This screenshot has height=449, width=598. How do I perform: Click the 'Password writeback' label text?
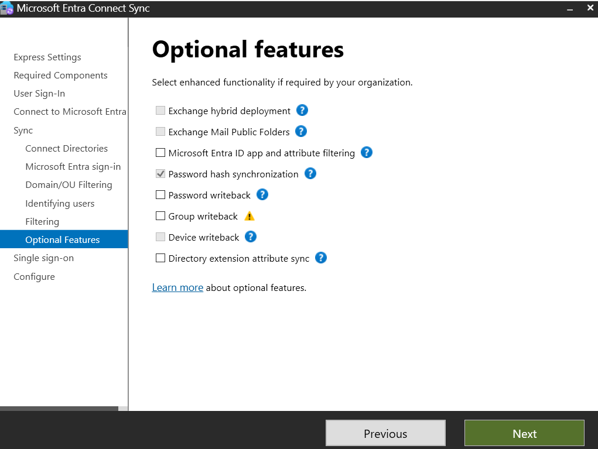click(x=209, y=195)
